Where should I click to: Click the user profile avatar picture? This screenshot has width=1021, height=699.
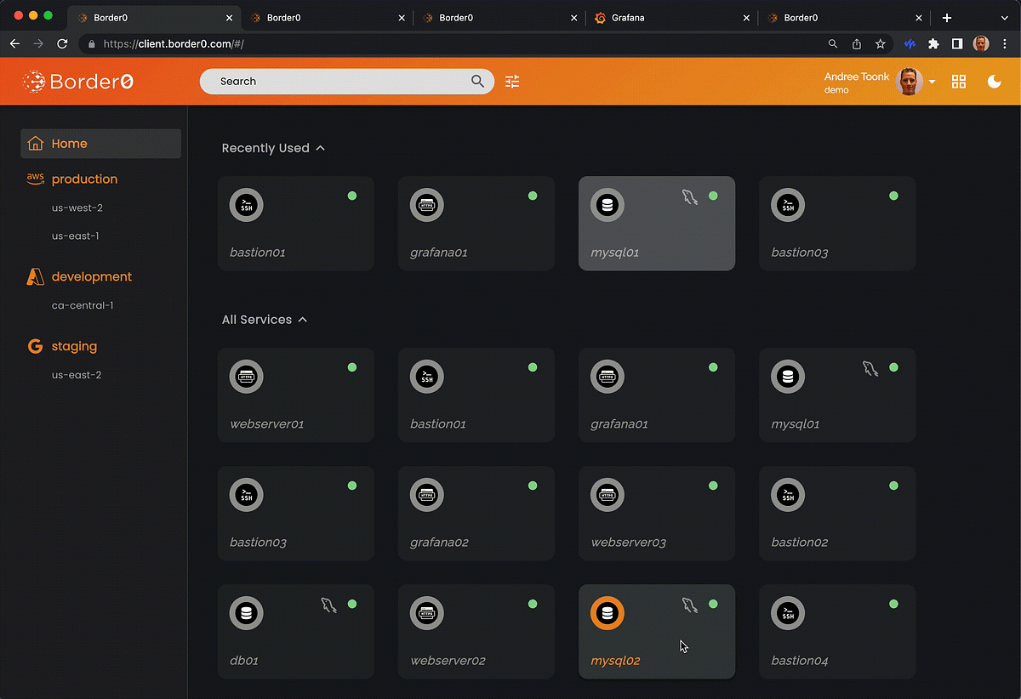(x=909, y=82)
